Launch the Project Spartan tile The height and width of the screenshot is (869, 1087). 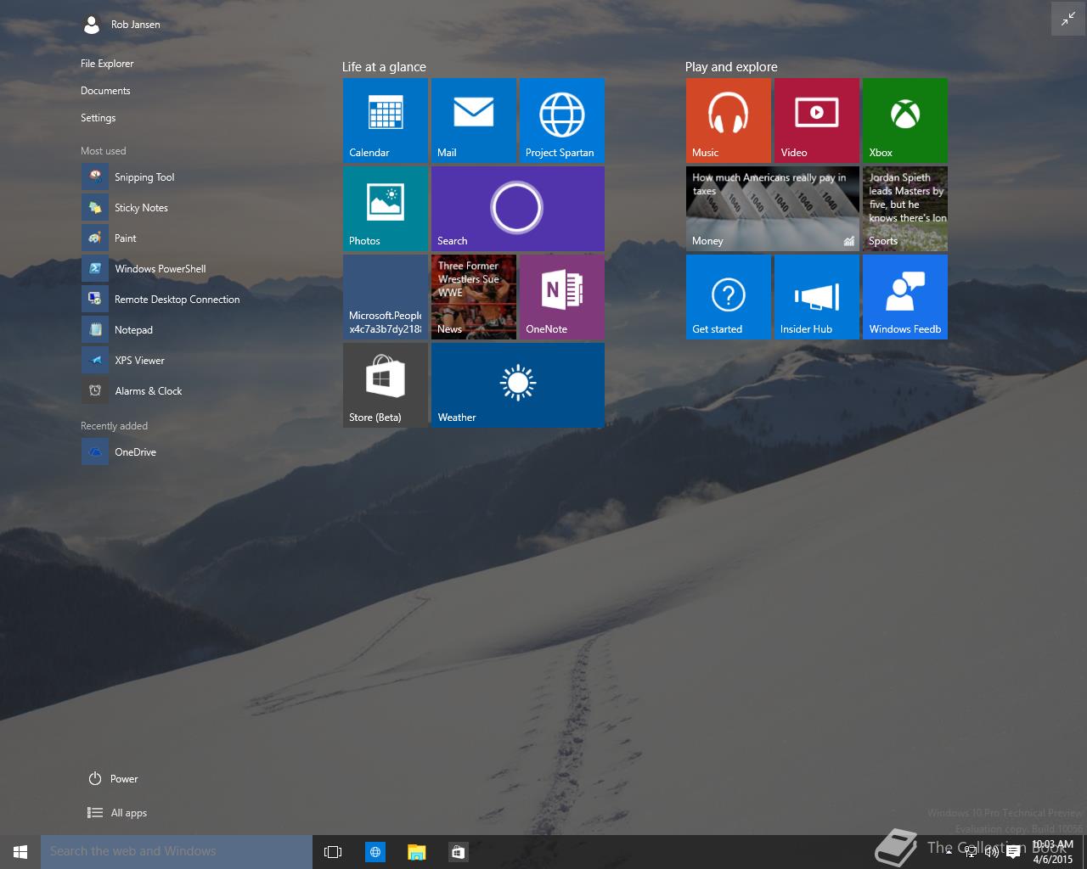click(x=562, y=121)
